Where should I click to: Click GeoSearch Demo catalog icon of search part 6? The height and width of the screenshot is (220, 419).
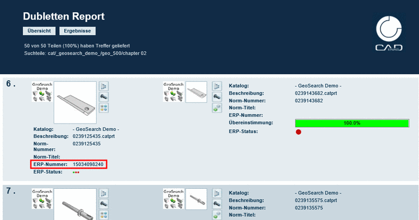click(x=42, y=92)
